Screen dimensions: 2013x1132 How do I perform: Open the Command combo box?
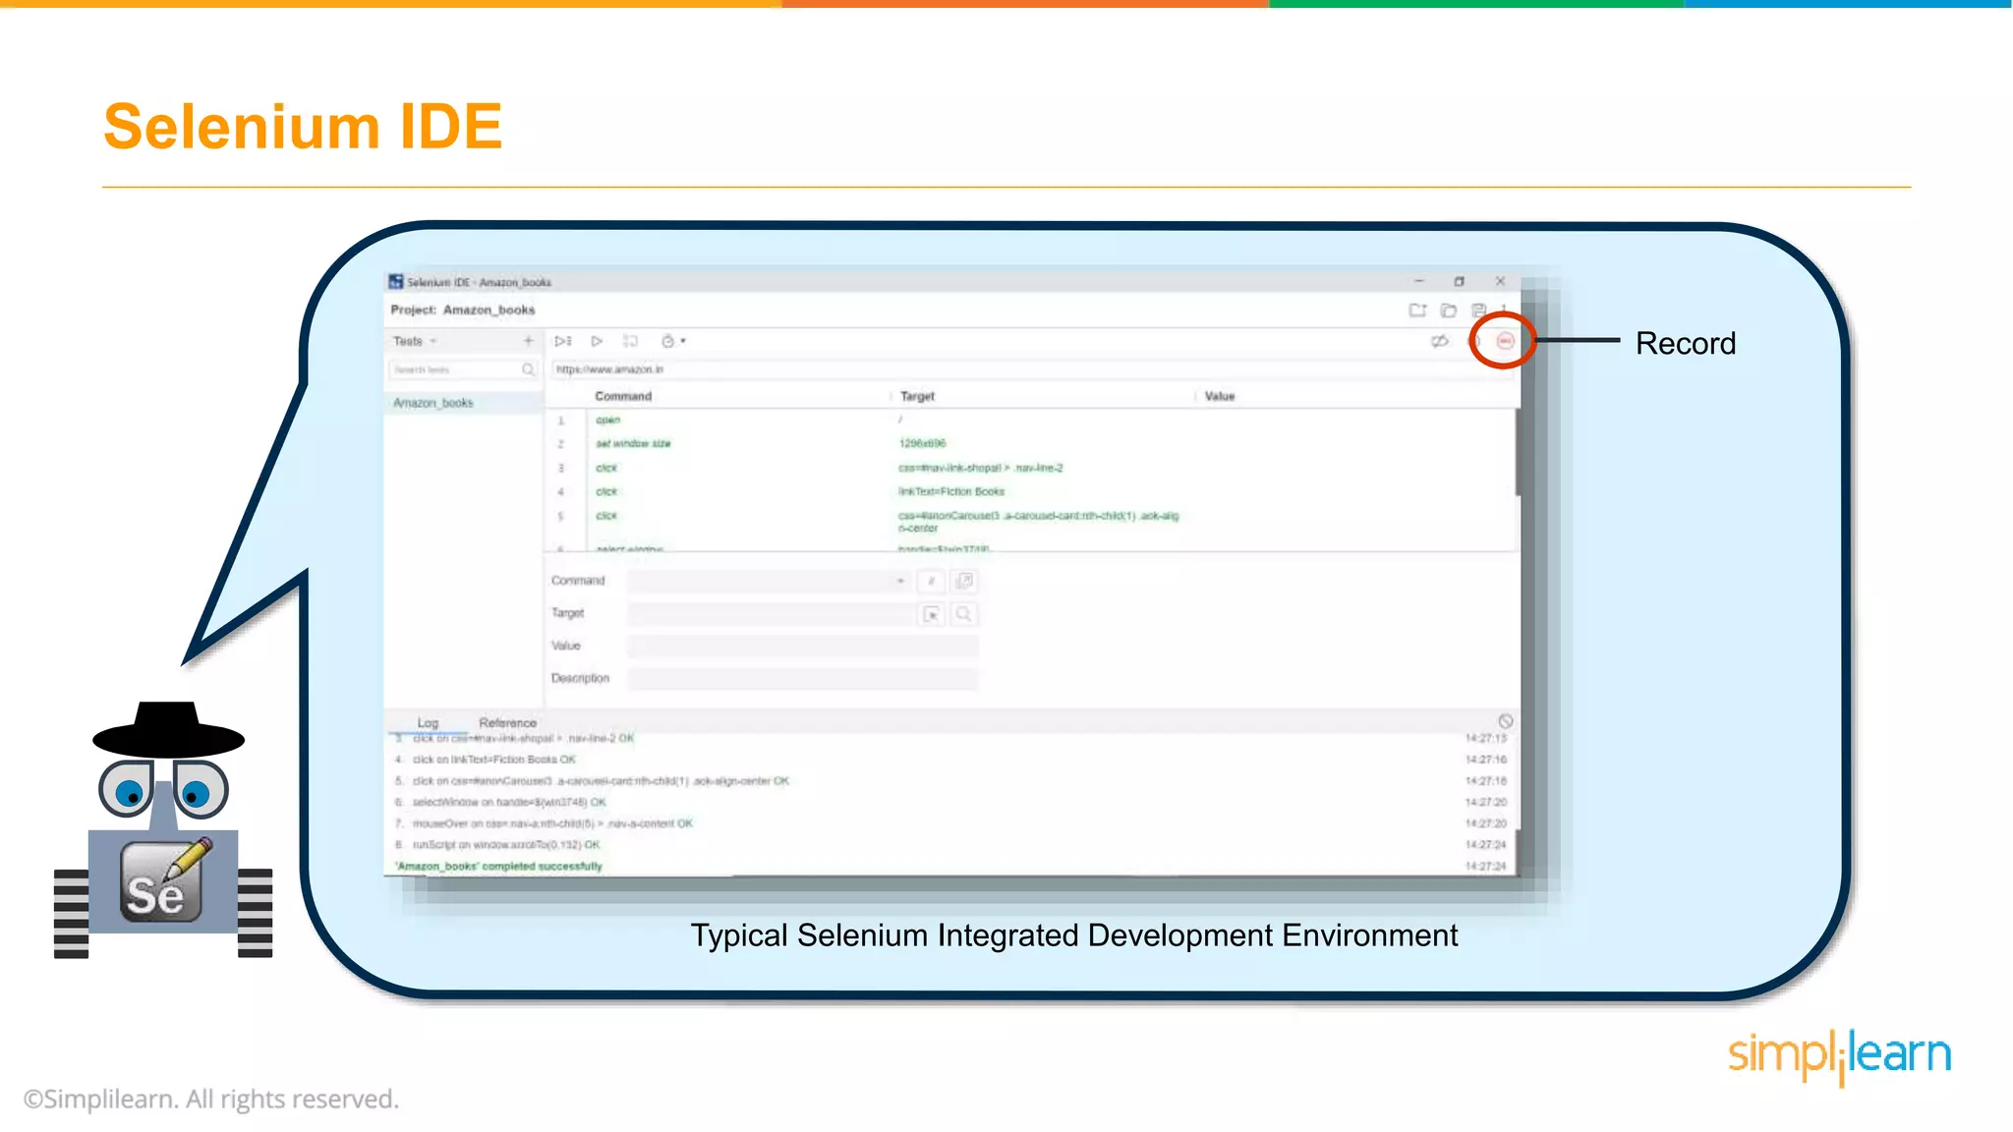coord(768,581)
